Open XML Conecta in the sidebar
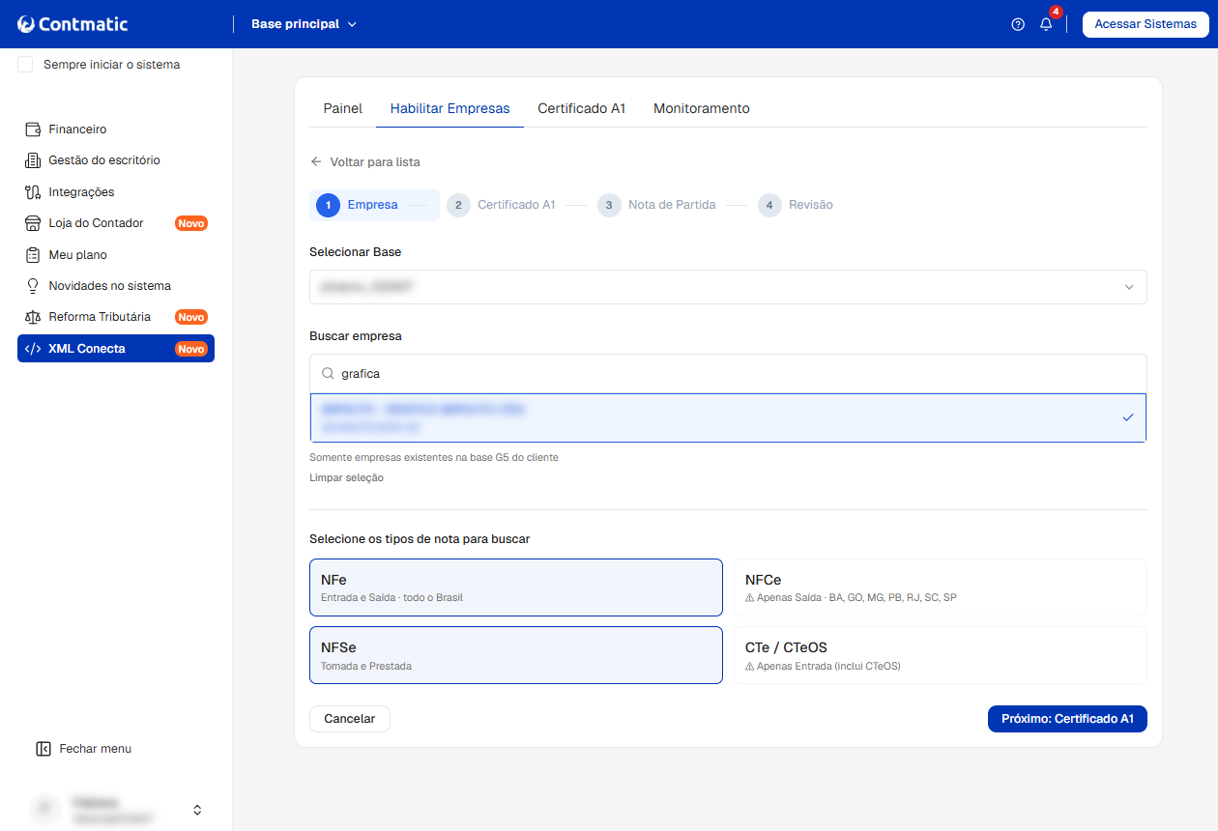This screenshot has height=831, width=1218. (x=116, y=349)
